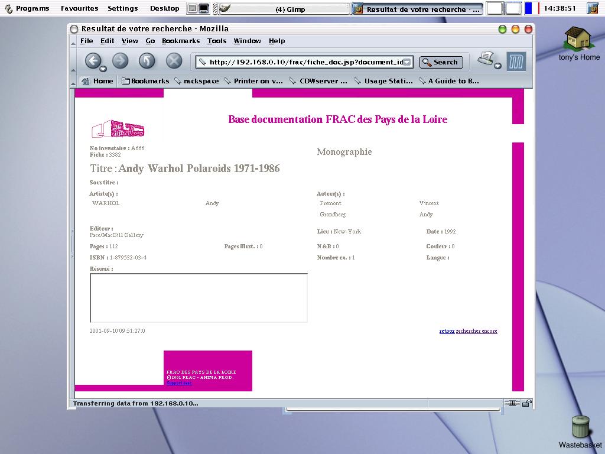Open the 'CDWserver ...' bookmark
This screenshot has height=454, width=605.
coord(318,81)
